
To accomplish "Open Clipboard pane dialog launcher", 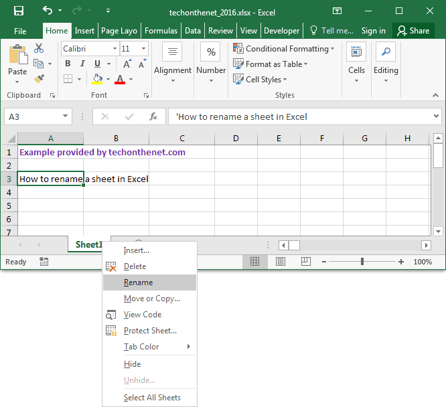I will click(x=52, y=95).
